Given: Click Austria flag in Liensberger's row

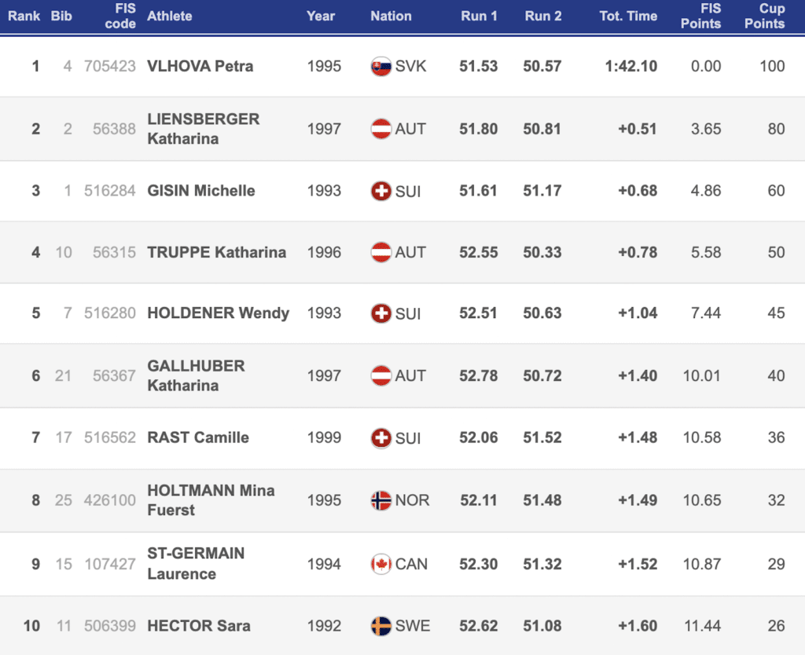Looking at the screenshot, I should [x=380, y=129].
